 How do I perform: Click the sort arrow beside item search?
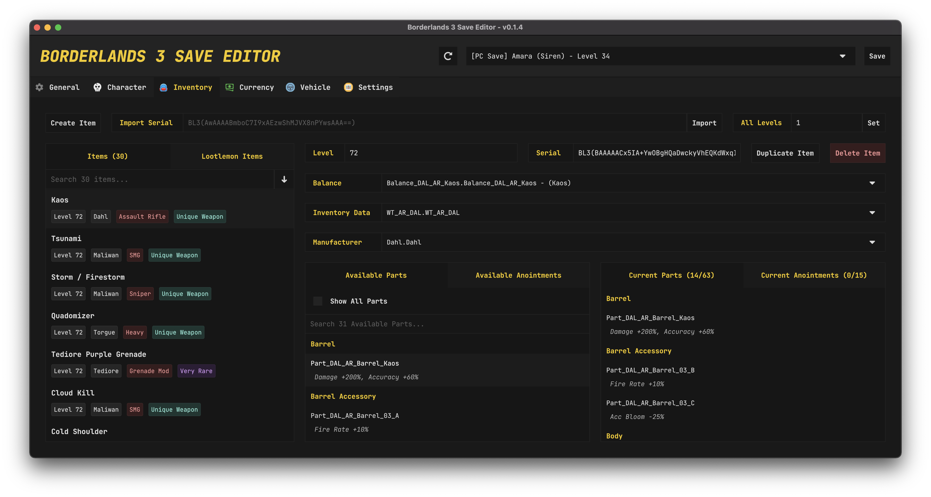click(x=284, y=180)
